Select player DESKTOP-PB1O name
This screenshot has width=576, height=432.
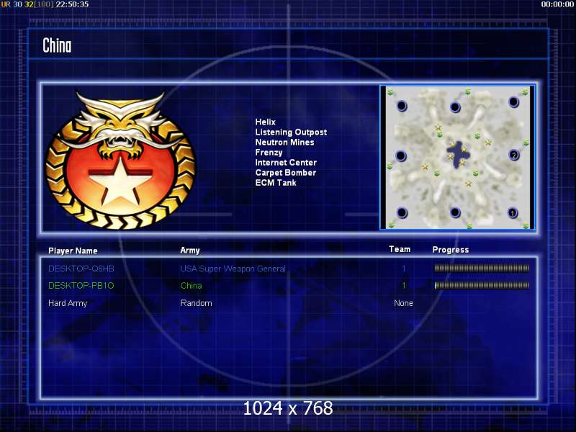(x=81, y=285)
